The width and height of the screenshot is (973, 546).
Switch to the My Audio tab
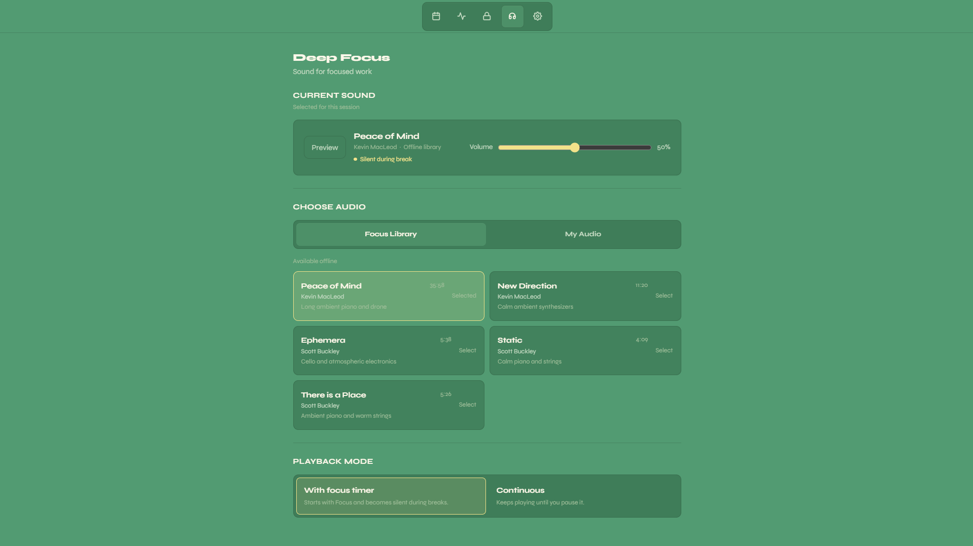coord(583,234)
